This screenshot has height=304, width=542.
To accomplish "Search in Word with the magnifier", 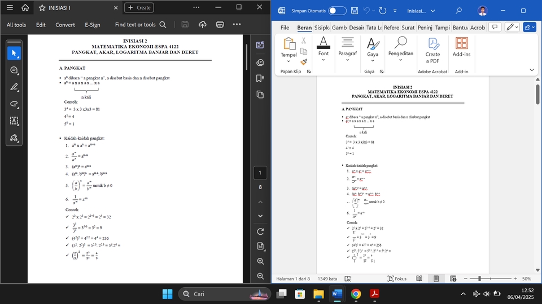I will (x=458, y=11).
